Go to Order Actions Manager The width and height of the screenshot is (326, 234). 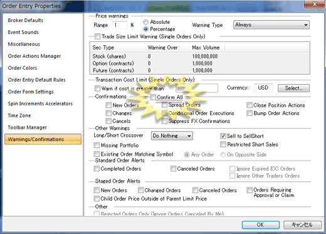(34, 56)
